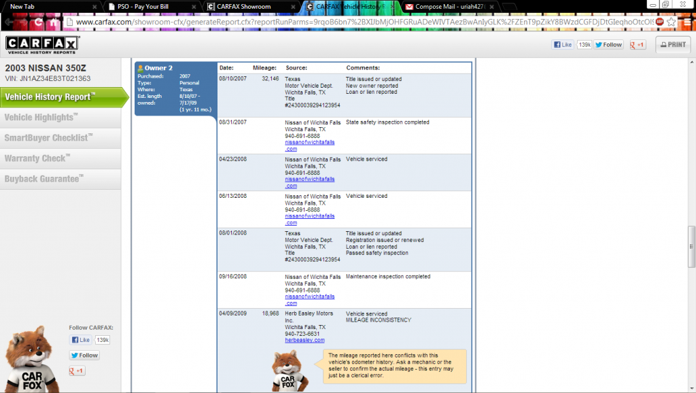This screenshot has height=393, width=696.
Task: Click the Twitter Follow button in the page header
Action: pos(608,44)
